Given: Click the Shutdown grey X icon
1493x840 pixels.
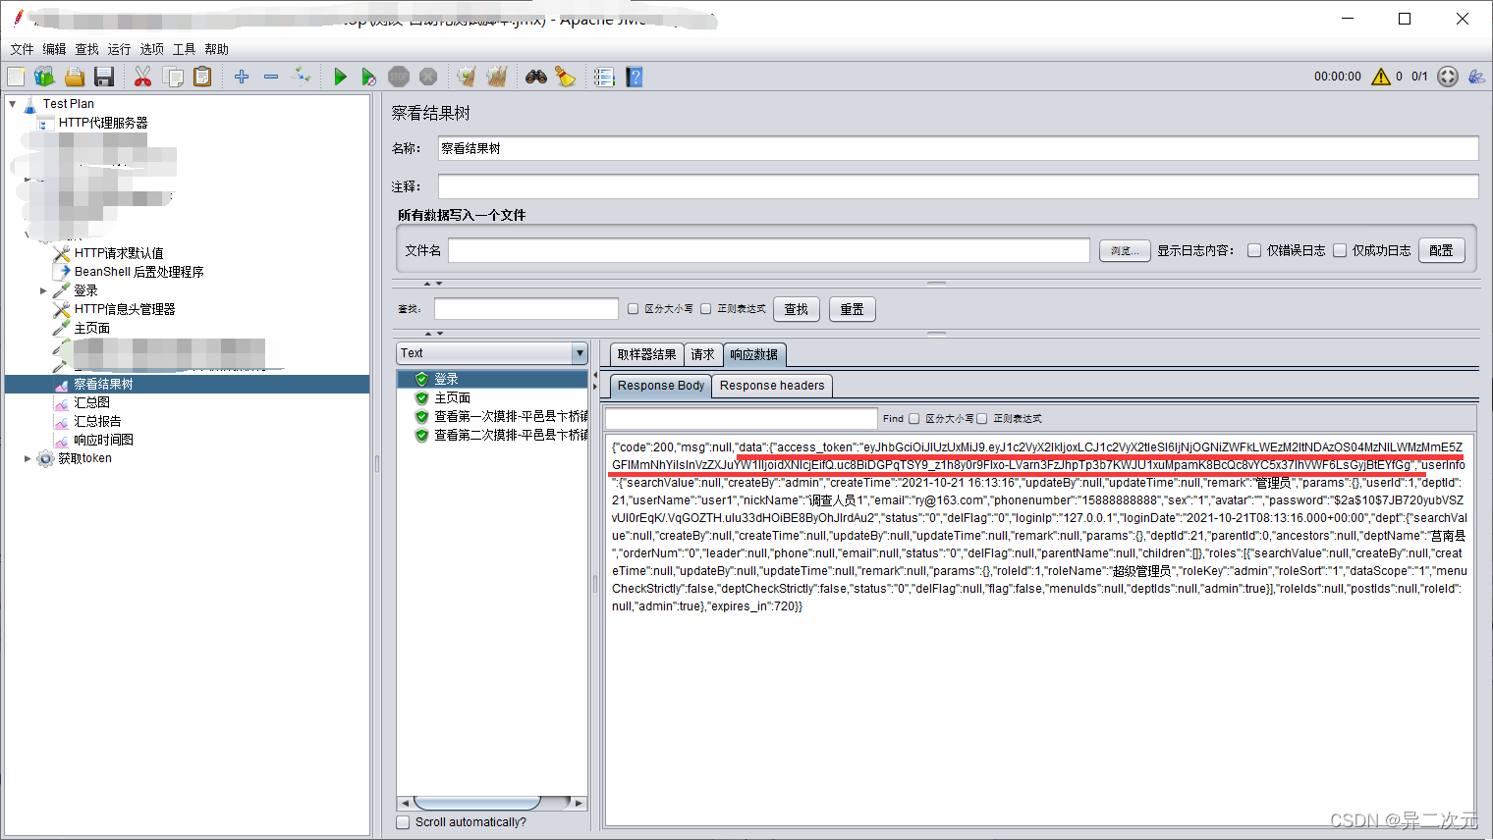Looking at the screenshot, I should (x=428, y=77).
